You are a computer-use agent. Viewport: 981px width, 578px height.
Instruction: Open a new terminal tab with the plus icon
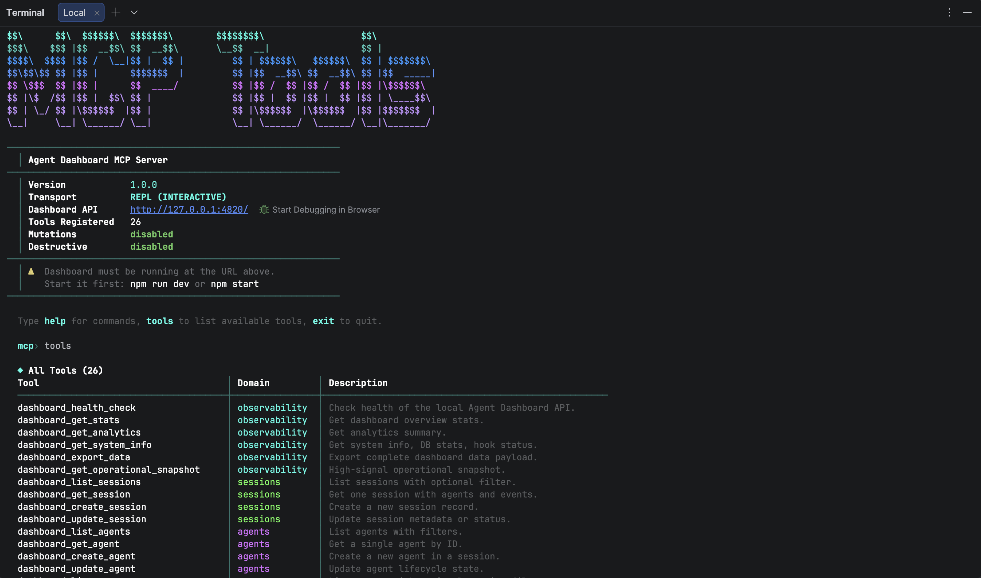click(116, 12)
